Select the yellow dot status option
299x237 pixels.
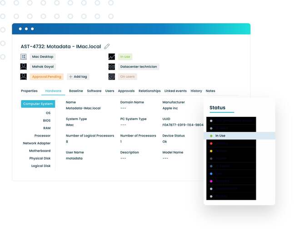(x=211, y=151)
